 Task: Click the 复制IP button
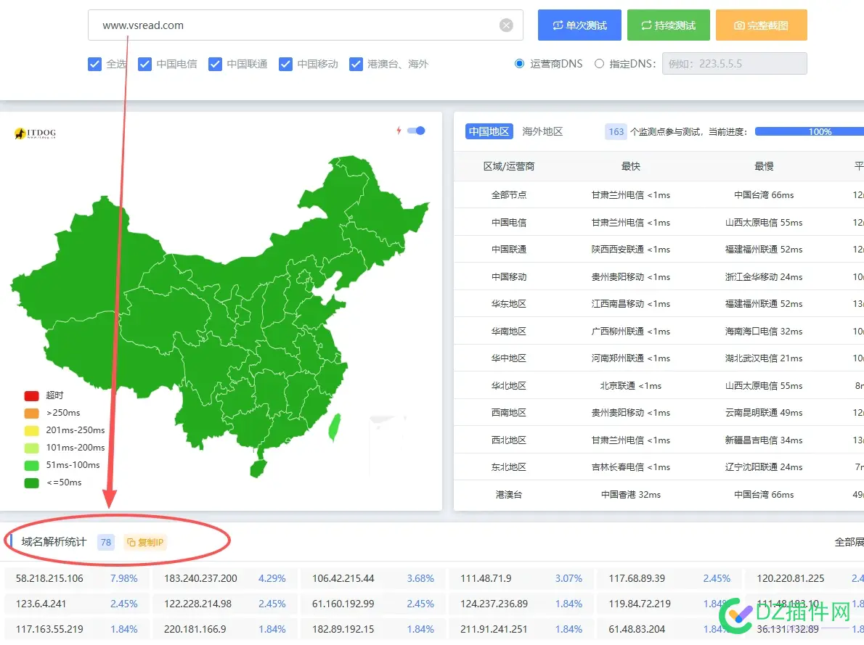(144, 542)
